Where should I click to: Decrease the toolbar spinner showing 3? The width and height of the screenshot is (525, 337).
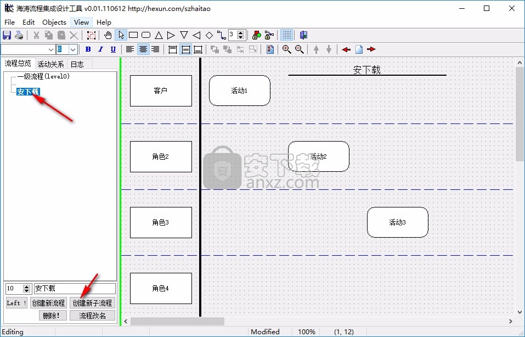point(240,37)
